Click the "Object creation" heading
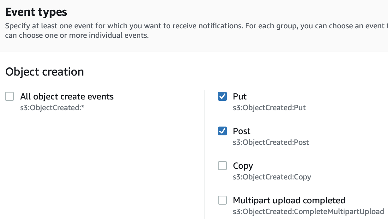Image resolution: width=388 pixels, height=221 pixels. tap(44, 72)
